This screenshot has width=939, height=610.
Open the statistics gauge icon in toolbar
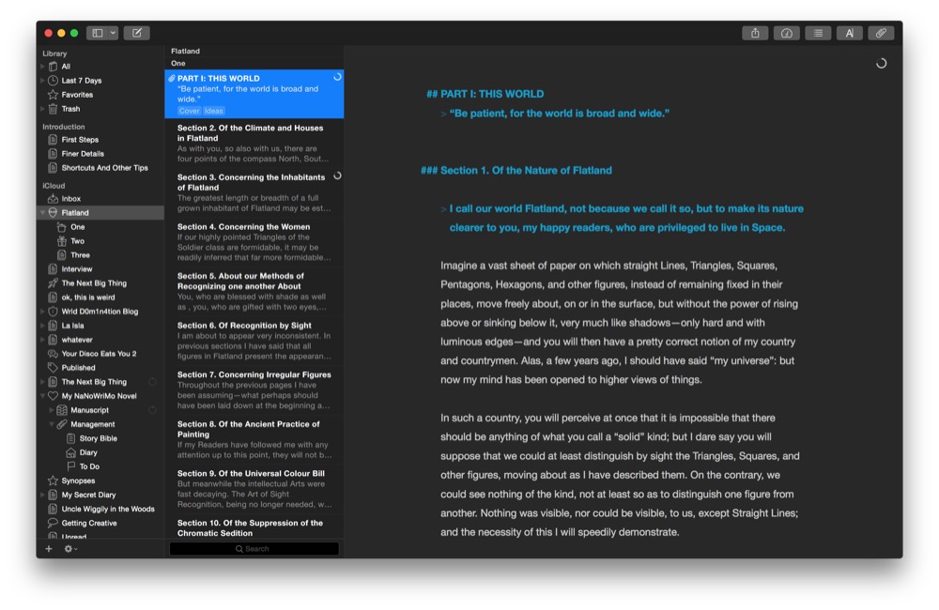coord(786,34)
